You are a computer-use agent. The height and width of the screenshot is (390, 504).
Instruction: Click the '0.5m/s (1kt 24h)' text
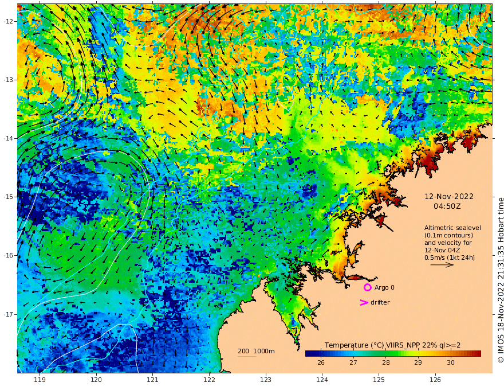click(450, 258)
